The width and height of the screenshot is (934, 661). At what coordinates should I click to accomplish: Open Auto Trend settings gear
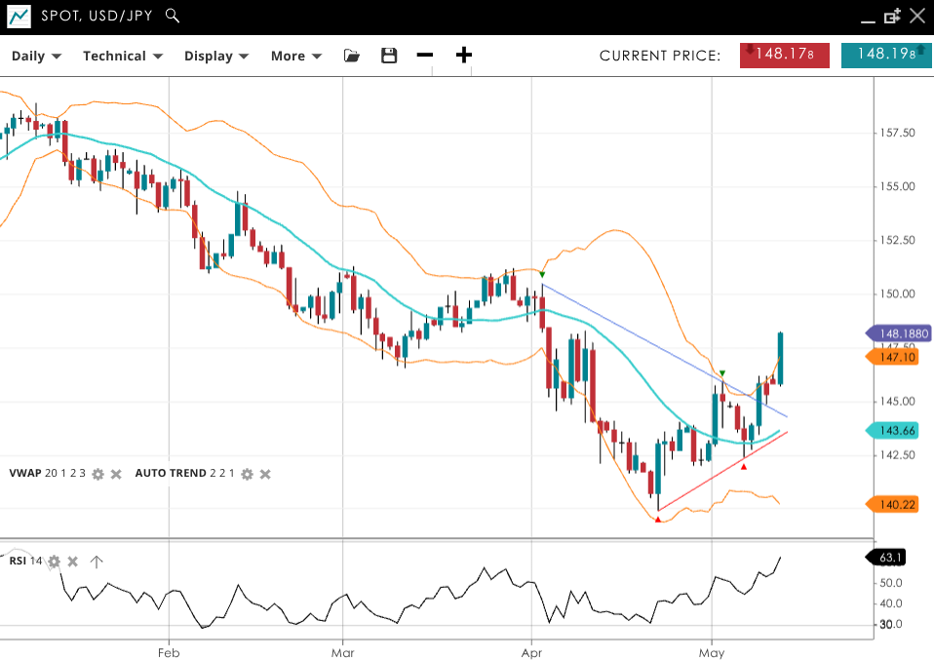coord(247,474)
